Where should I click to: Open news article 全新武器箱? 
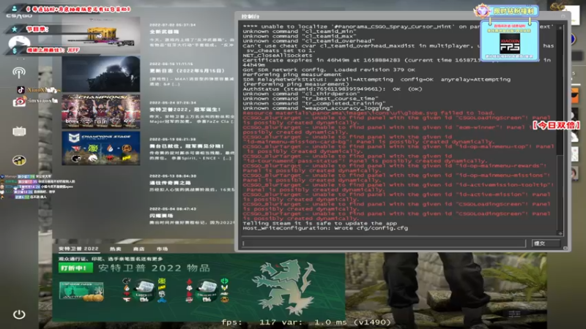163,31
